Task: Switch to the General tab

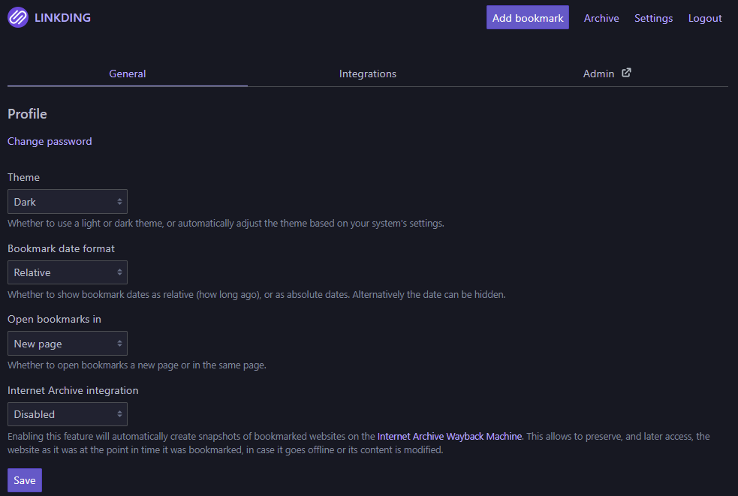Action: point(128,74)
